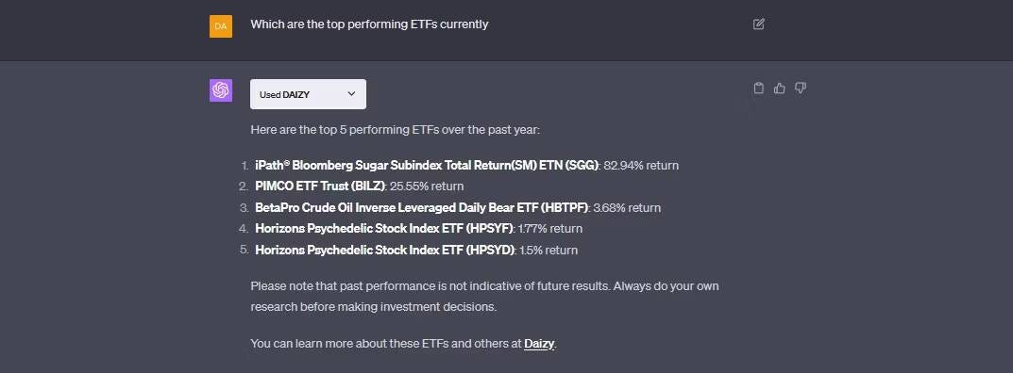Click the user question about top performing ETFs

click(369, 24)
